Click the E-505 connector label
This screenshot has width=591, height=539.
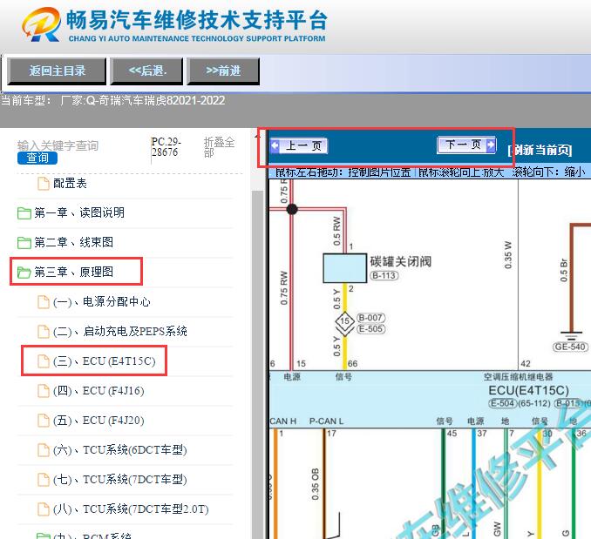(370, 329)
